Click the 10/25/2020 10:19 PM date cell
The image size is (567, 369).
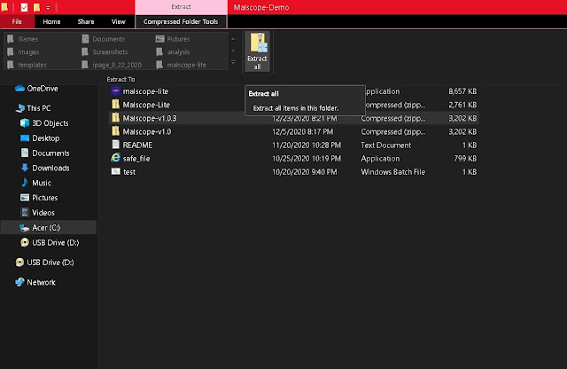pyautogui.click(x=307, y=158)
